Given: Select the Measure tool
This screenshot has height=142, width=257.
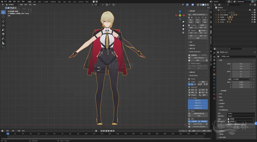Looking at the screenshot, I should [x=3, y=43].
